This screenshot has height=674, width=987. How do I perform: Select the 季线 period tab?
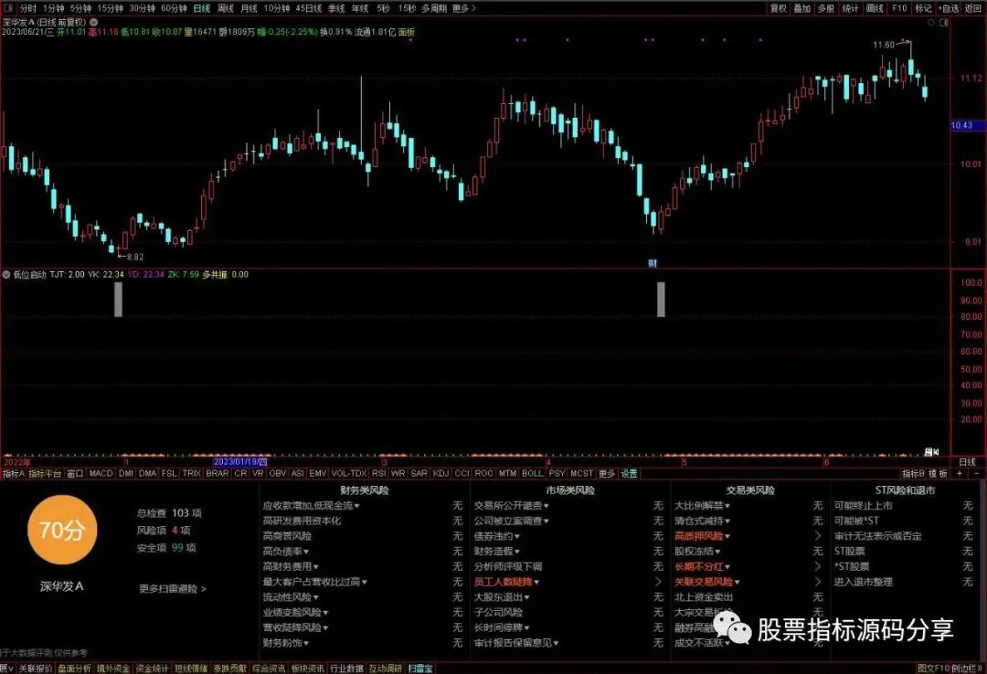click(x=336, y=8)
